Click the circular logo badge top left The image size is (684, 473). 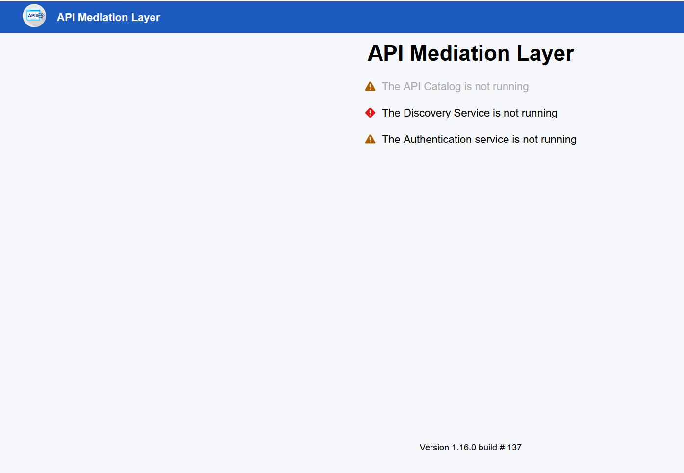click(x=34, y=16)
